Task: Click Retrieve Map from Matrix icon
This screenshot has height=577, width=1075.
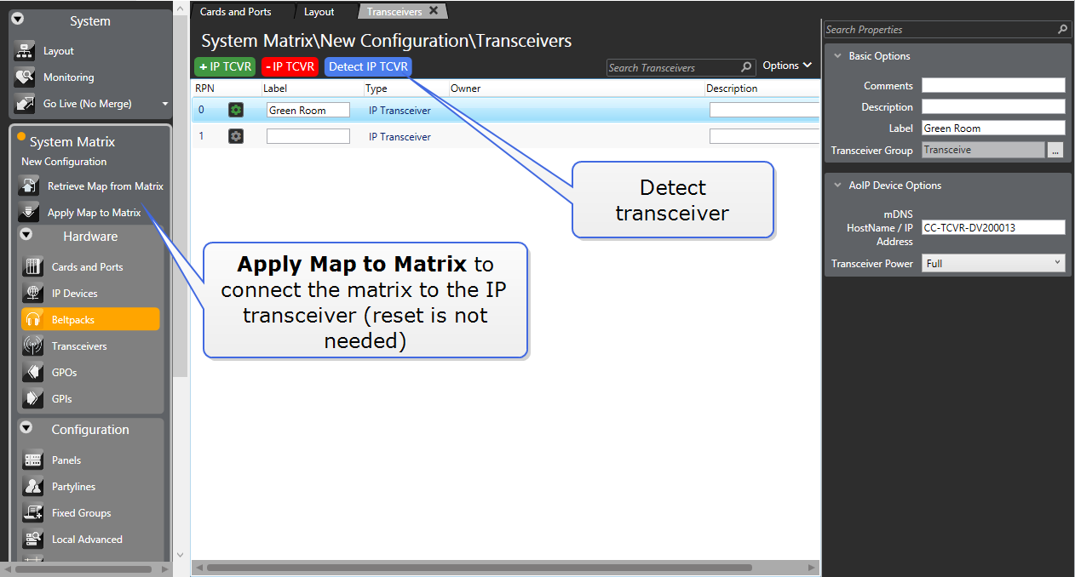Action: click(29, 186)
